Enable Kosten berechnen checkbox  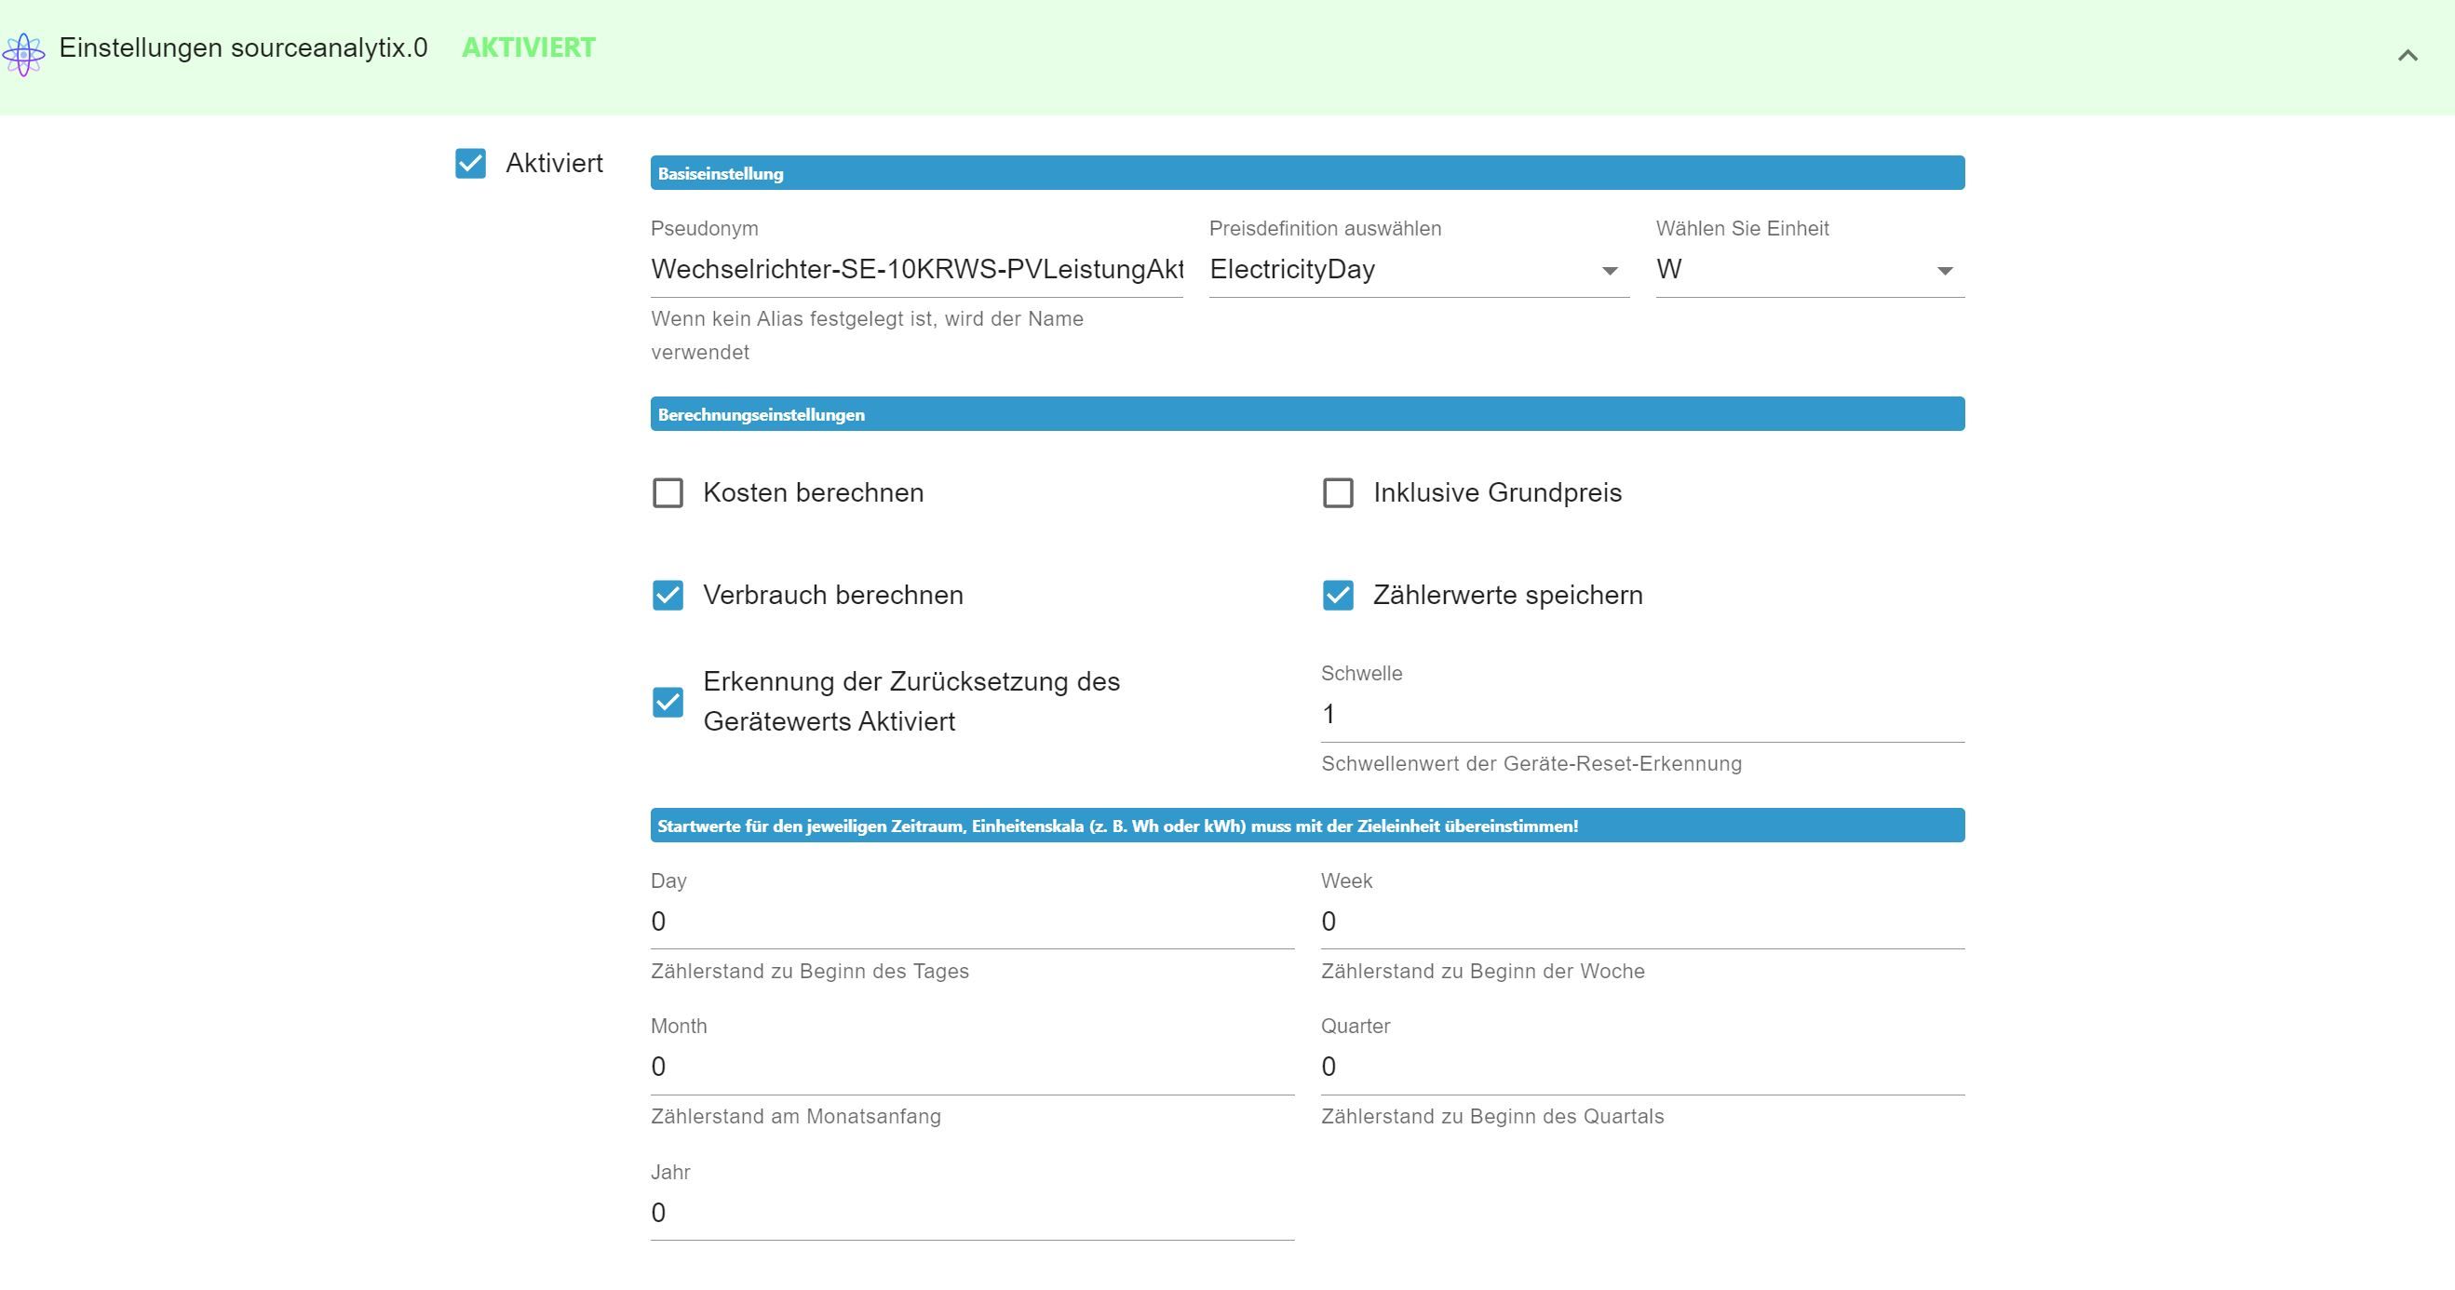click(668, 492)
